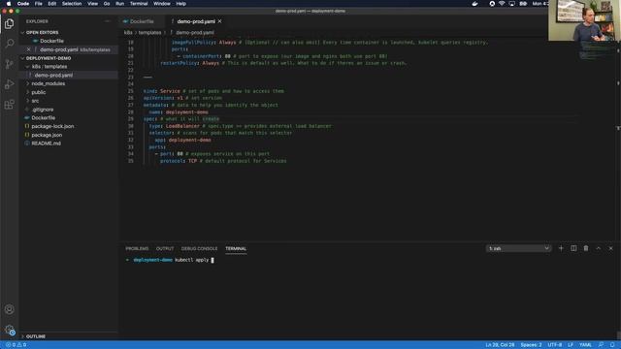Click templates in the editor breadcrumb
This screenshot has width=621, height=349.
(x=149, y=32)
